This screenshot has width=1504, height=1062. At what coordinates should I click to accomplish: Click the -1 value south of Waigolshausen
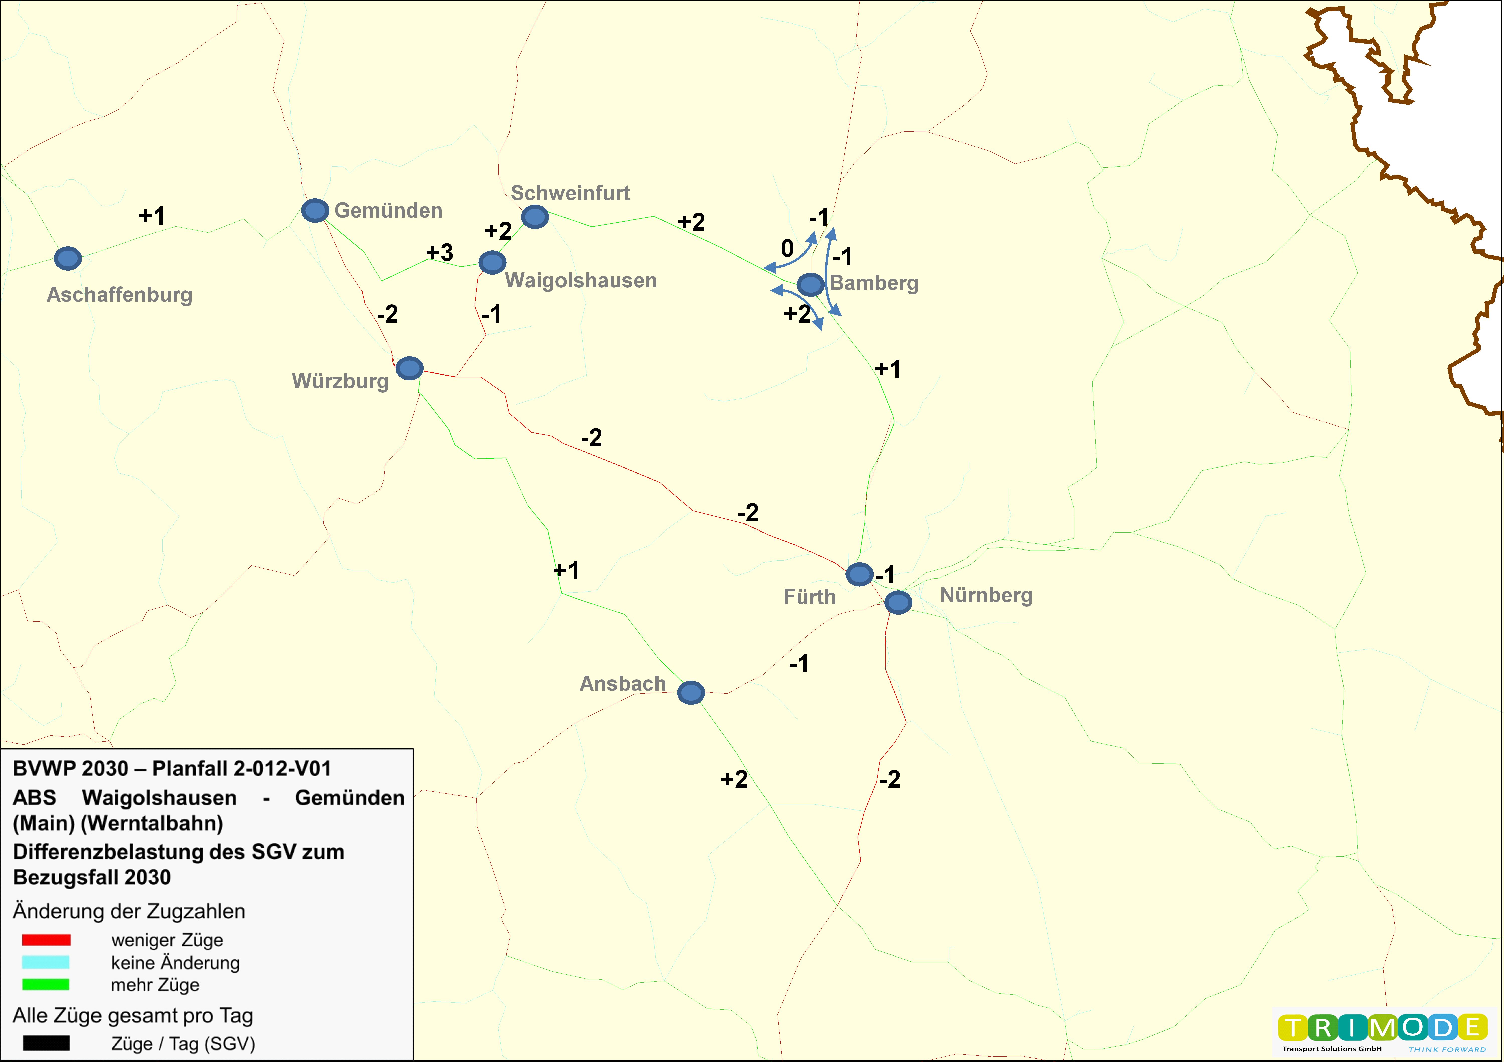pyautogui.click(x=491, y=314)
